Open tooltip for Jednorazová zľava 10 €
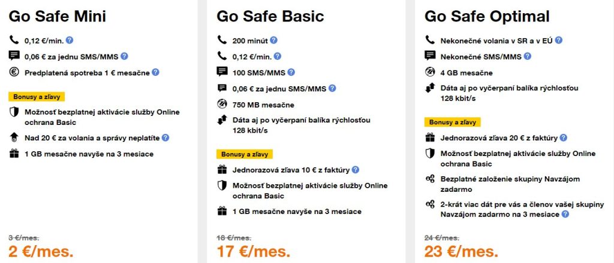 point(355,170)
